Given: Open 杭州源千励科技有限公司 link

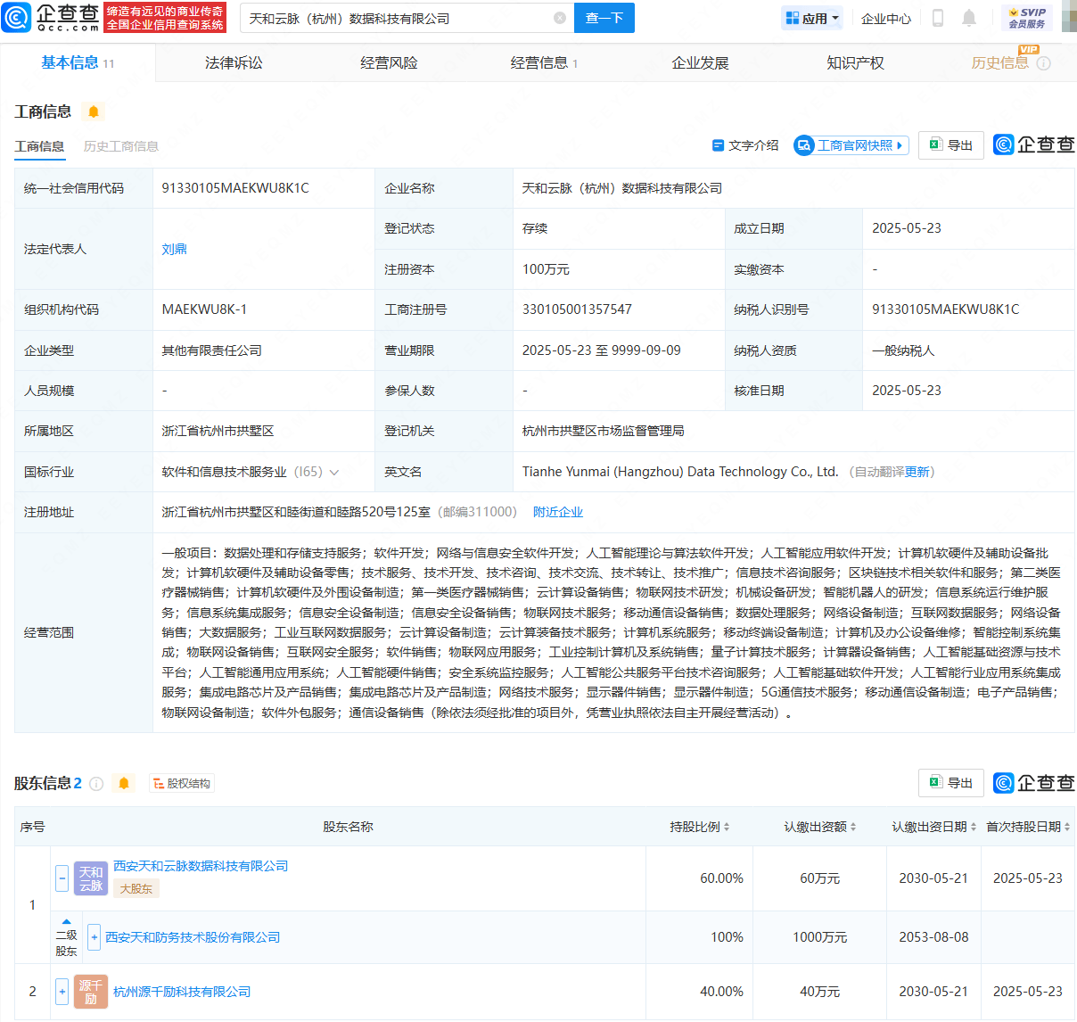Looking at the screenshot, I should (x=182, y=992).
